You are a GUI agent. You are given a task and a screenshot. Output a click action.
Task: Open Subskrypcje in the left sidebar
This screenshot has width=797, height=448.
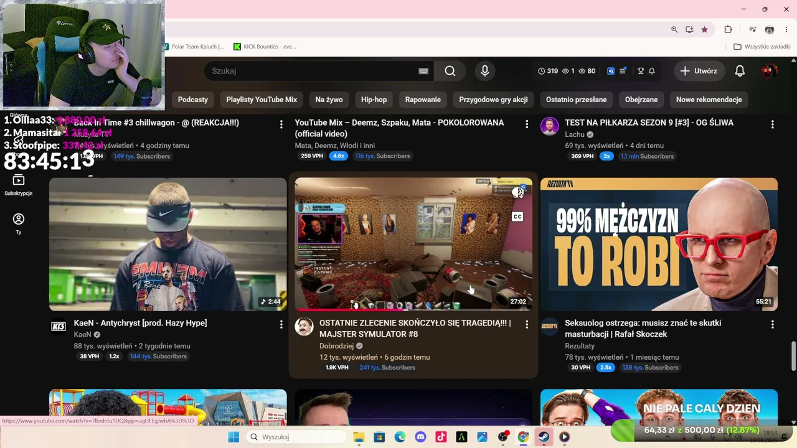[19, 185]
